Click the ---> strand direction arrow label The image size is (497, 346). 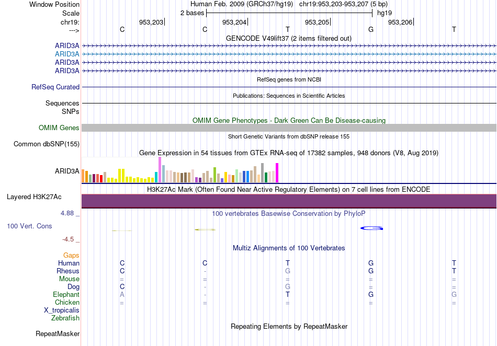click(x=74, y=30)
